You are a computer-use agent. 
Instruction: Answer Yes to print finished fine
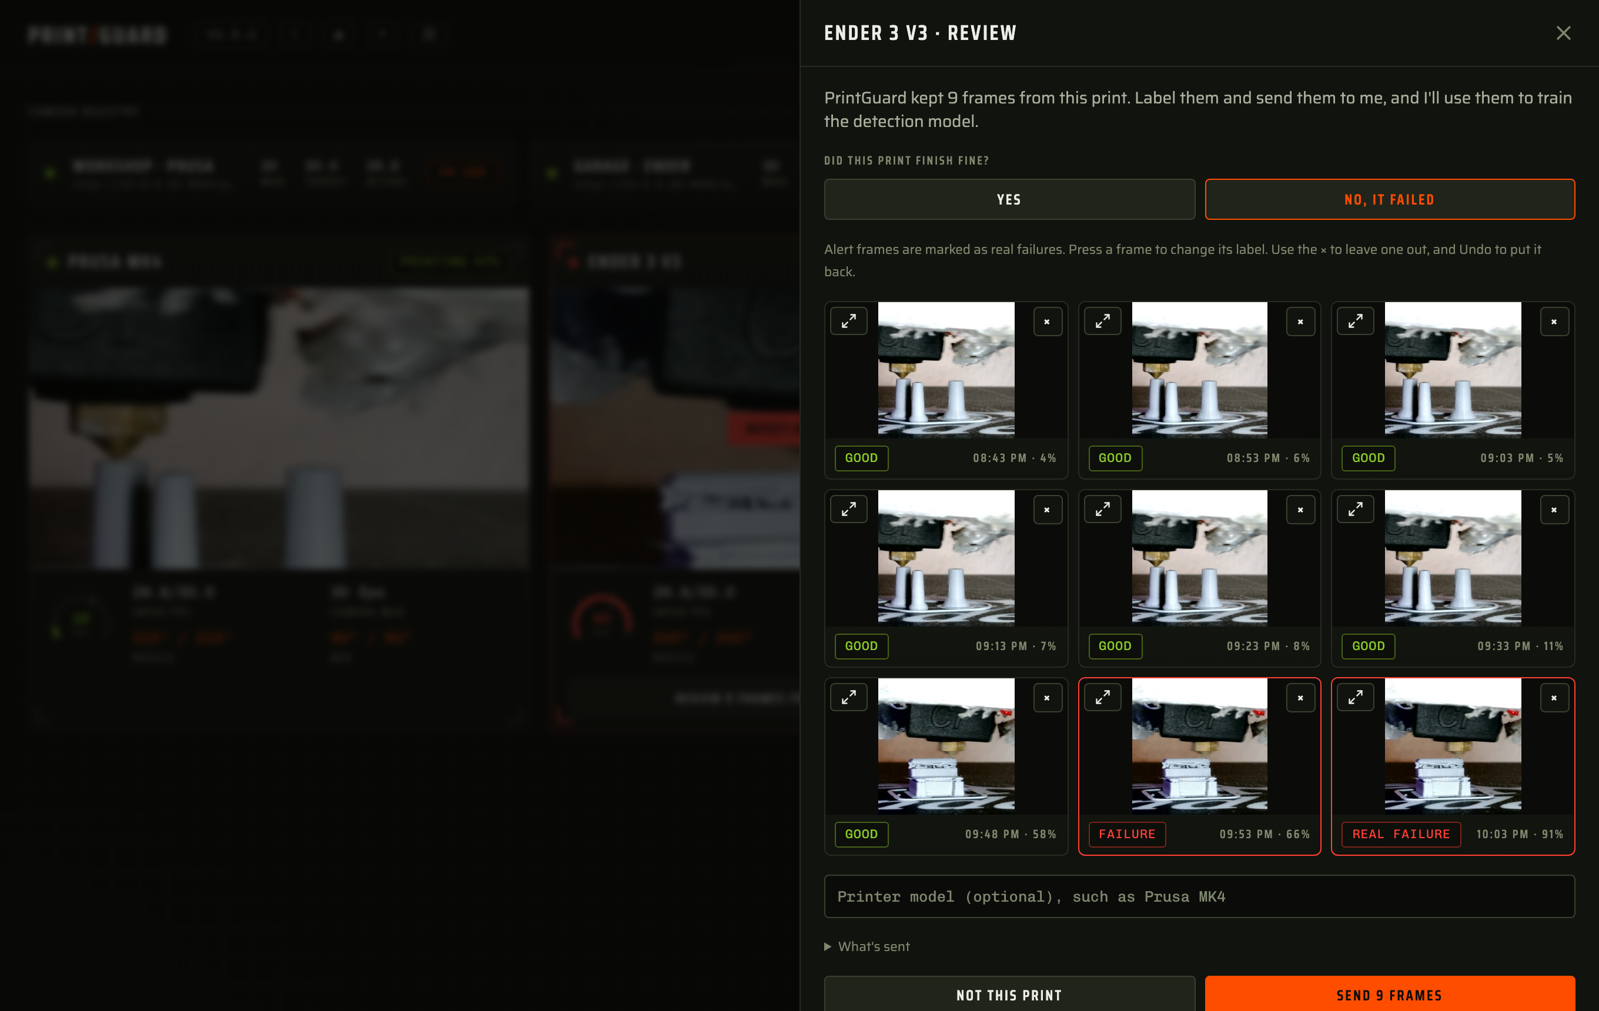tap(1009, 199)
